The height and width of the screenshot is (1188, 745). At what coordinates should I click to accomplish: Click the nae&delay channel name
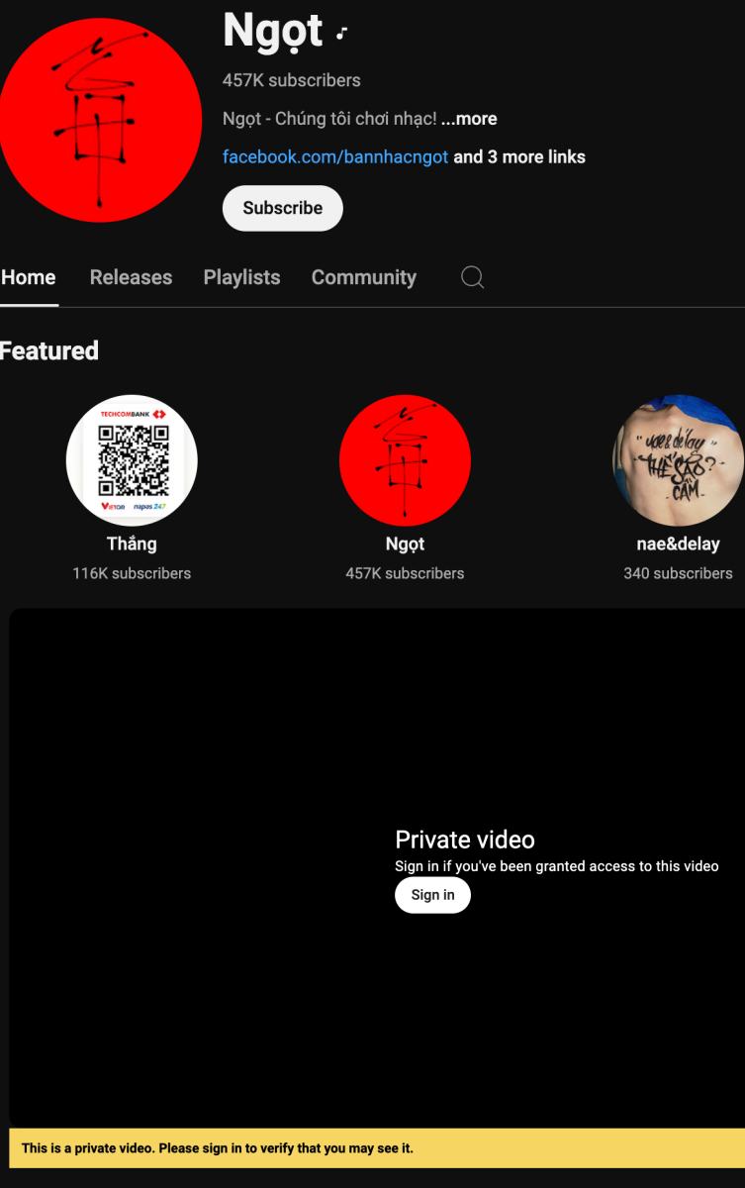678,544
